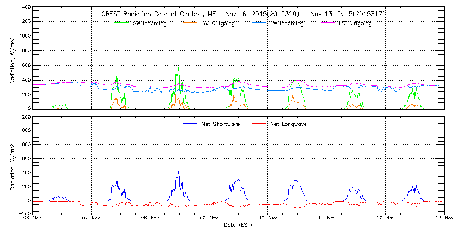Viewport: 458px width, 229px height.
Task: Click the 1400 tick on upper chart y-axis
Action: point(25,8)
